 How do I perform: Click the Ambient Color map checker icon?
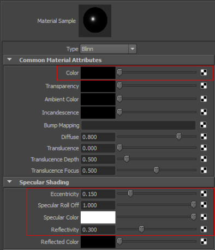pyautogui.click(x=204, y=99)
